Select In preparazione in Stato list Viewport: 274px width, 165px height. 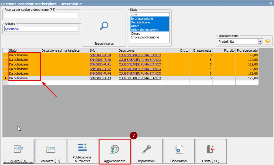coord(150,19)
